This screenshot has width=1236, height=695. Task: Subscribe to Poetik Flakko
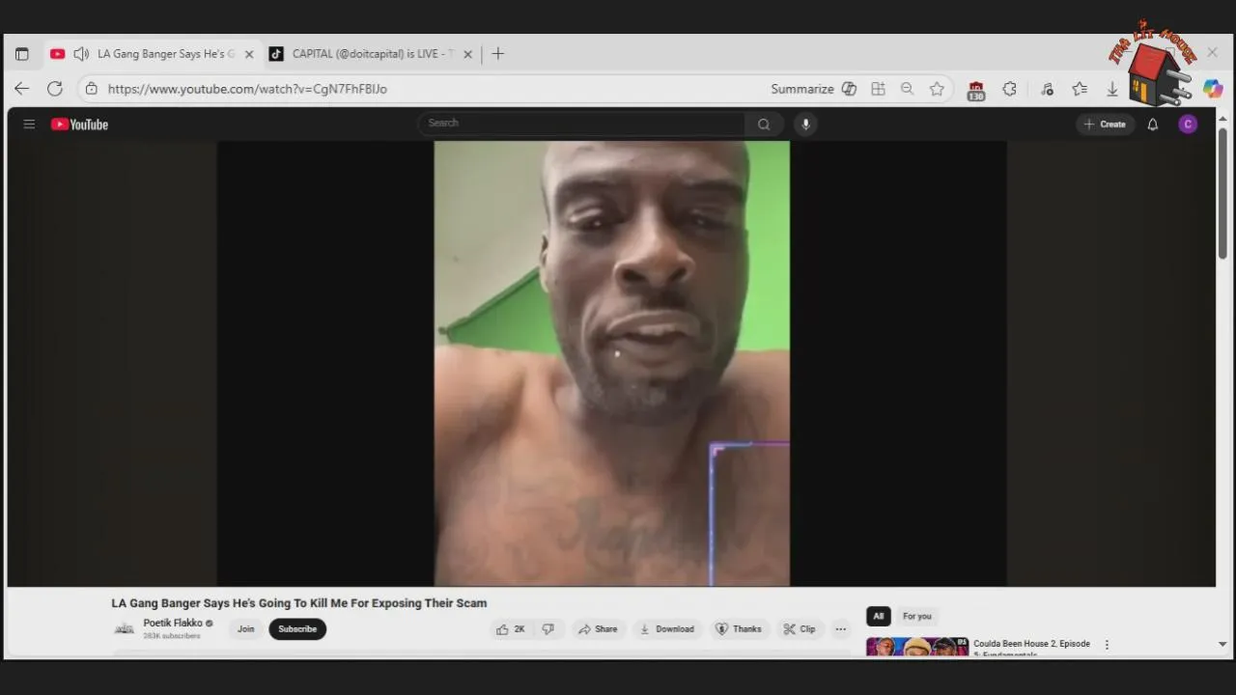click(297, 629)
